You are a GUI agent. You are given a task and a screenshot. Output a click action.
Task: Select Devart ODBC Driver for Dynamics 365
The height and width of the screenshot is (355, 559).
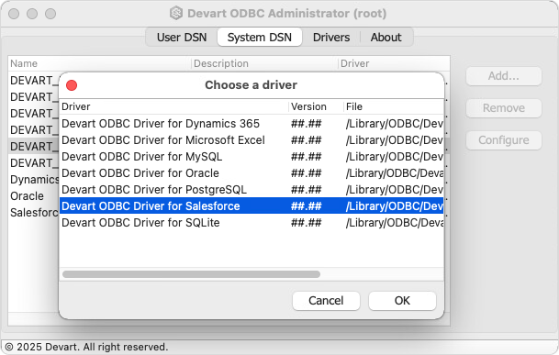click(x=252, y=124)
